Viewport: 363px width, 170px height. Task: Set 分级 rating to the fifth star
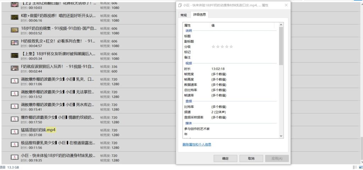point(231,47)
